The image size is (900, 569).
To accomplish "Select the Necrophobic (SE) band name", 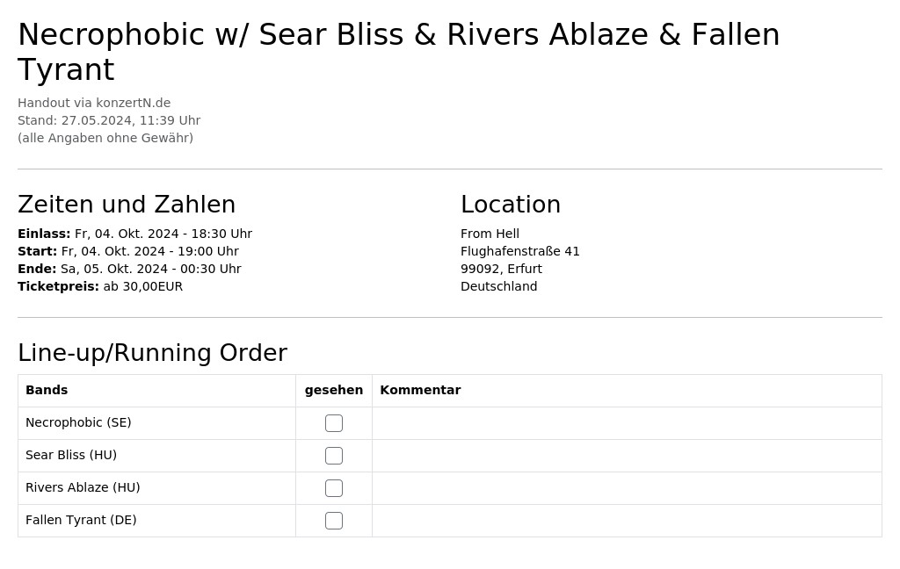I will pyautogui.click(x=78, y=422).
